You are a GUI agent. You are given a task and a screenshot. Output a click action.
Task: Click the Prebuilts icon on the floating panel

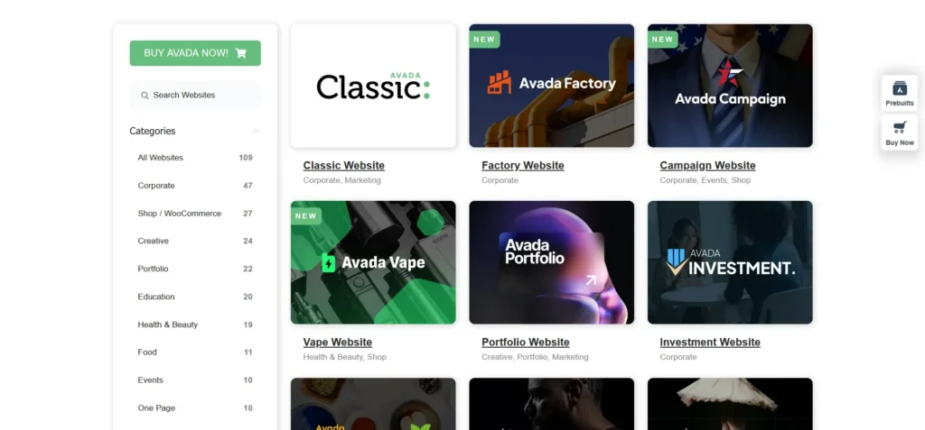(899, 88)
